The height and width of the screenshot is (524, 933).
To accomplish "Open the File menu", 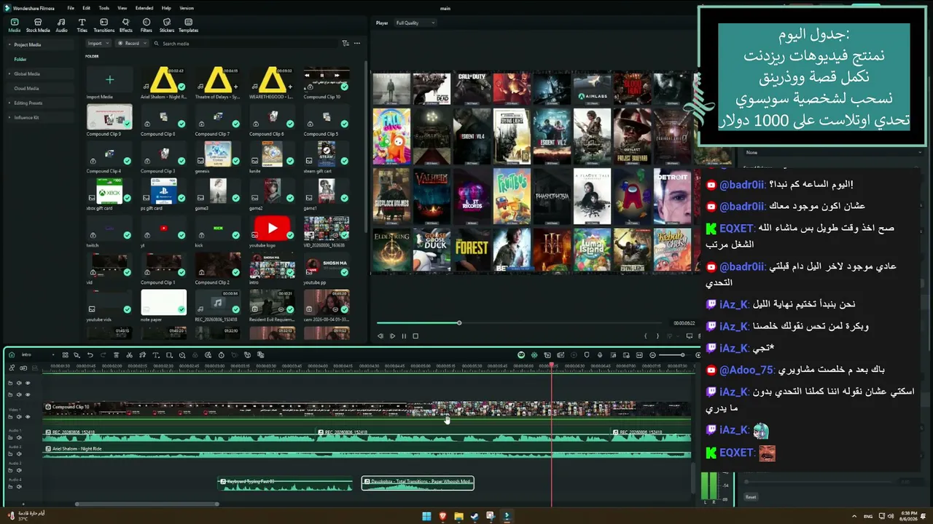I will pos(71,8).
